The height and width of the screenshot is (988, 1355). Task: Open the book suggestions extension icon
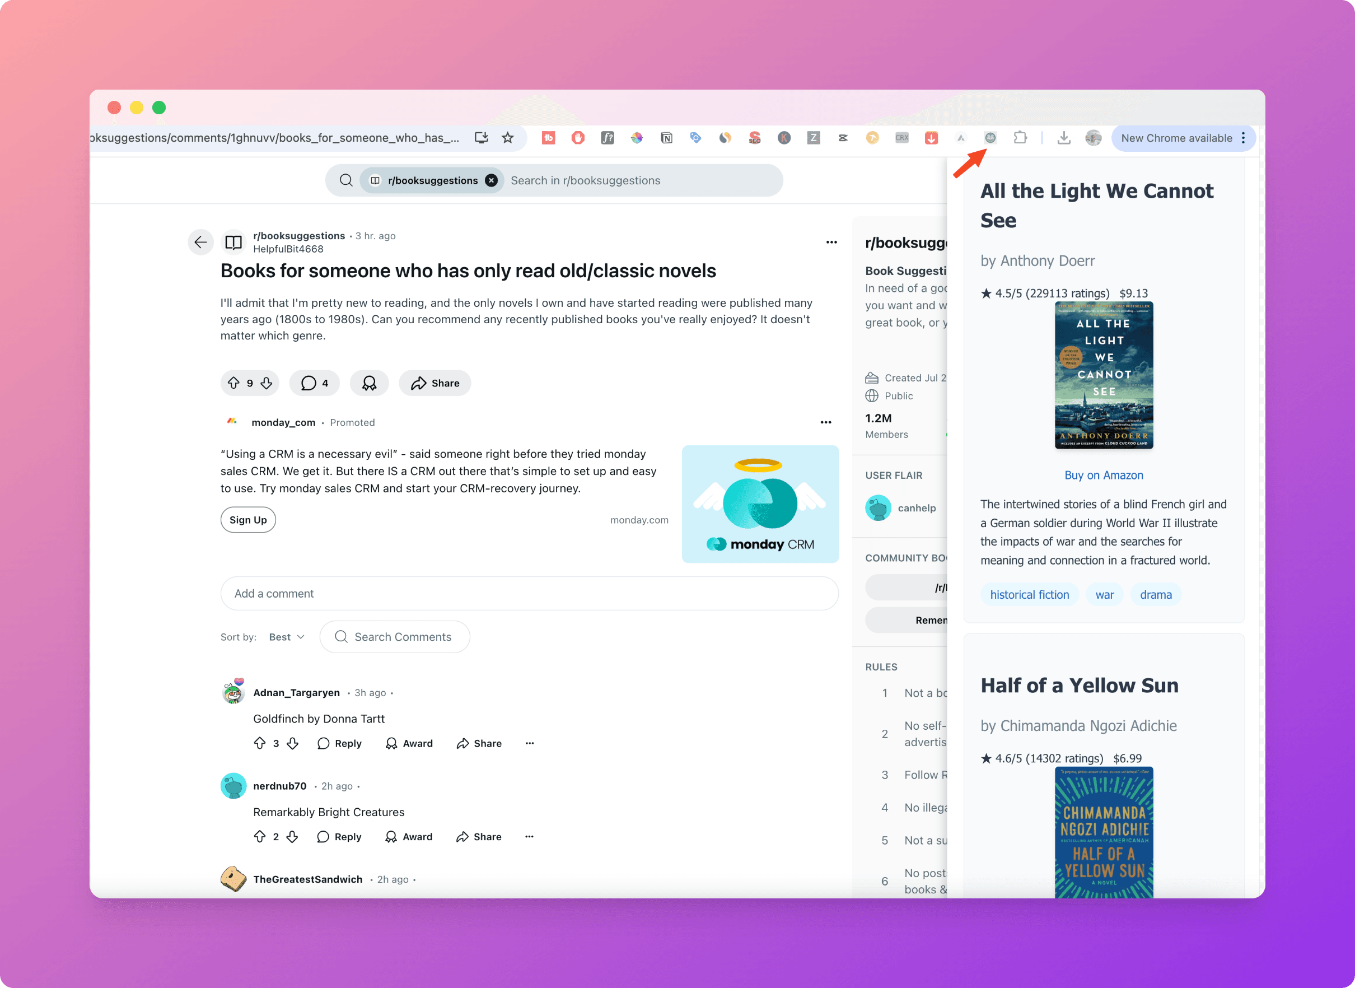click(x=990, y=138)
